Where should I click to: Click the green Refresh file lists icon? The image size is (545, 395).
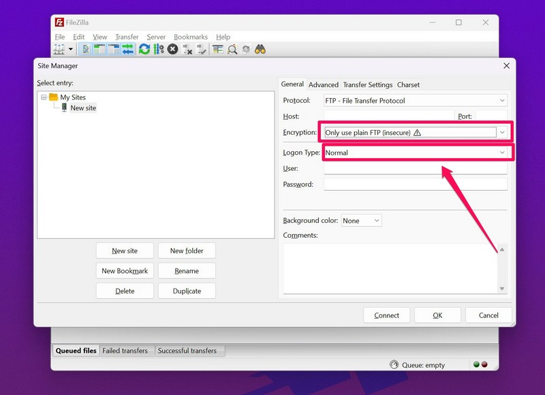tap(144, 49)
